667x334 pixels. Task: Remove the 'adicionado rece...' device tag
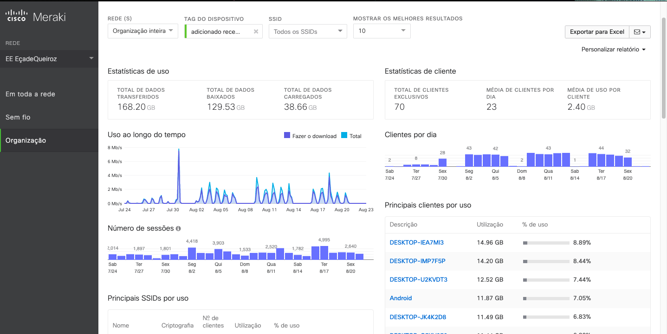[256, 32]
